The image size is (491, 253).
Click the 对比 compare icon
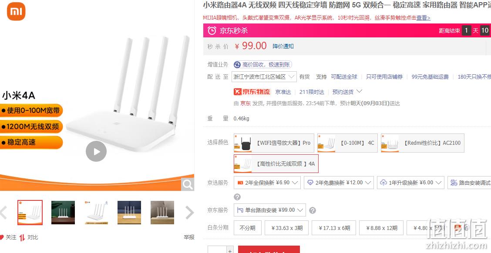[x=22, y=238]
